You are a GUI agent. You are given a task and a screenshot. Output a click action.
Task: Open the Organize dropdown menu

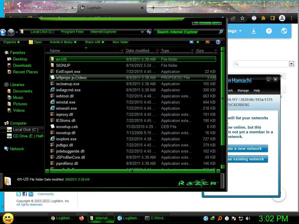pyautogui.click(x=11, y=42)
